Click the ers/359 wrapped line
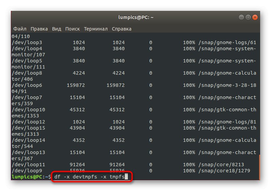Image resolution: width=271 pixels, height=191 pixels. (22, 103)
